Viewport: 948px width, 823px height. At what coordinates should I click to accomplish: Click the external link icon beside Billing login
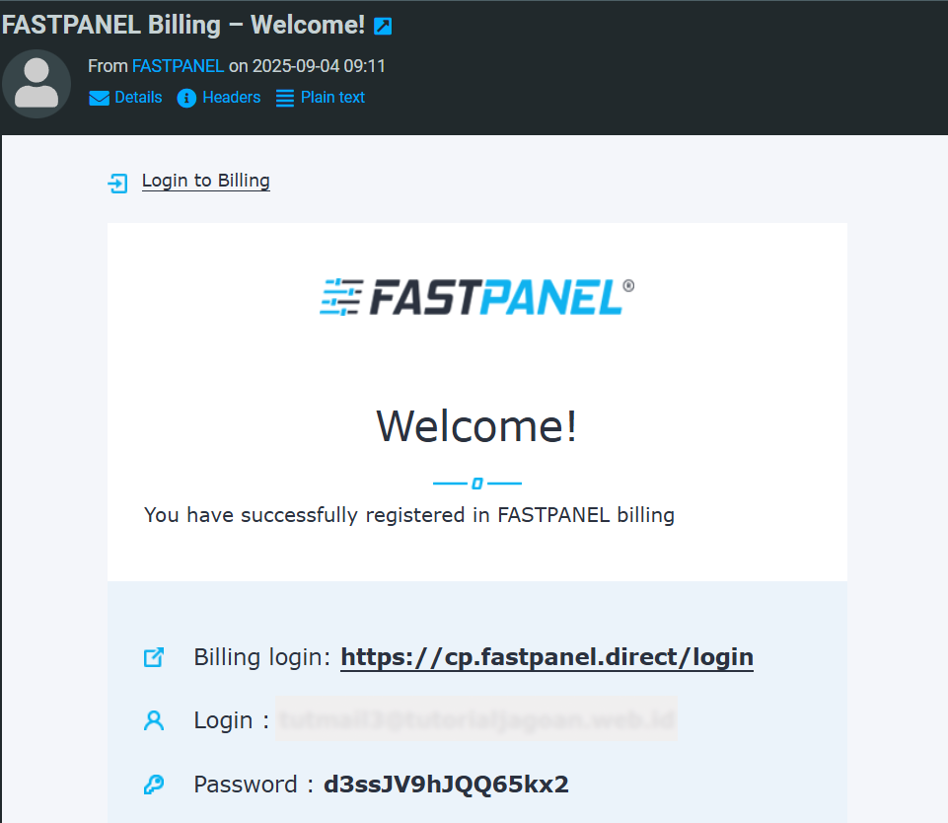coord(154,657)
